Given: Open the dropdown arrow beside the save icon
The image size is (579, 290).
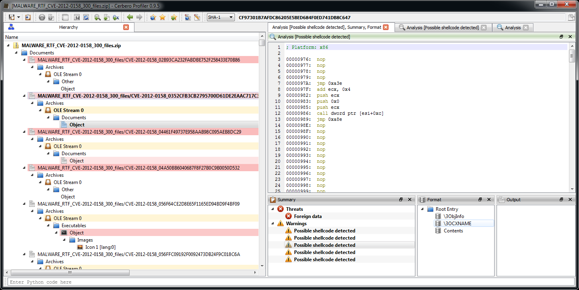Looking at the screenshot, I should [18, 18].
